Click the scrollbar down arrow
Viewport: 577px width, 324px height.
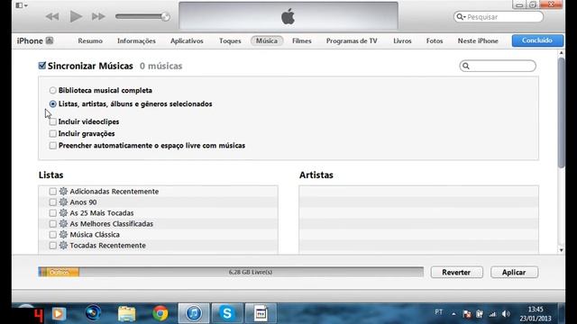pos(561,250)
